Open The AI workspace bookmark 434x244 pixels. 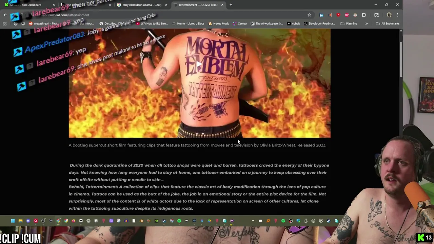pyautogui.click(x=267, y=24)
